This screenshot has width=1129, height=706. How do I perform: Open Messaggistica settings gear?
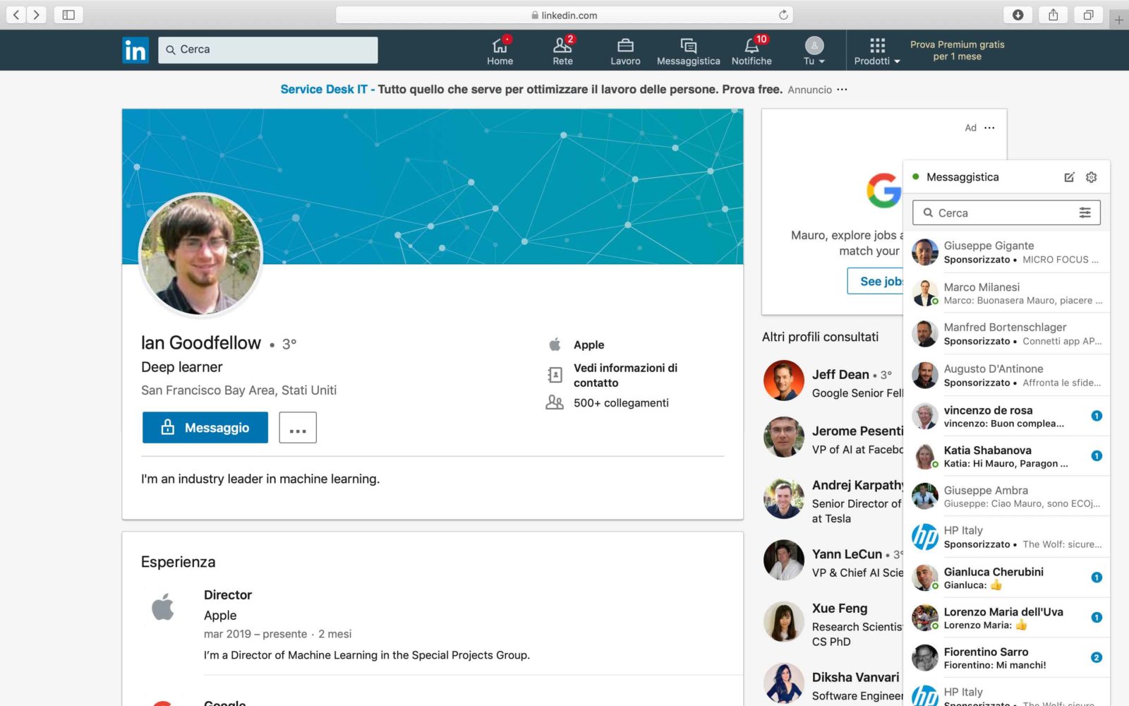pos(1091,177)
